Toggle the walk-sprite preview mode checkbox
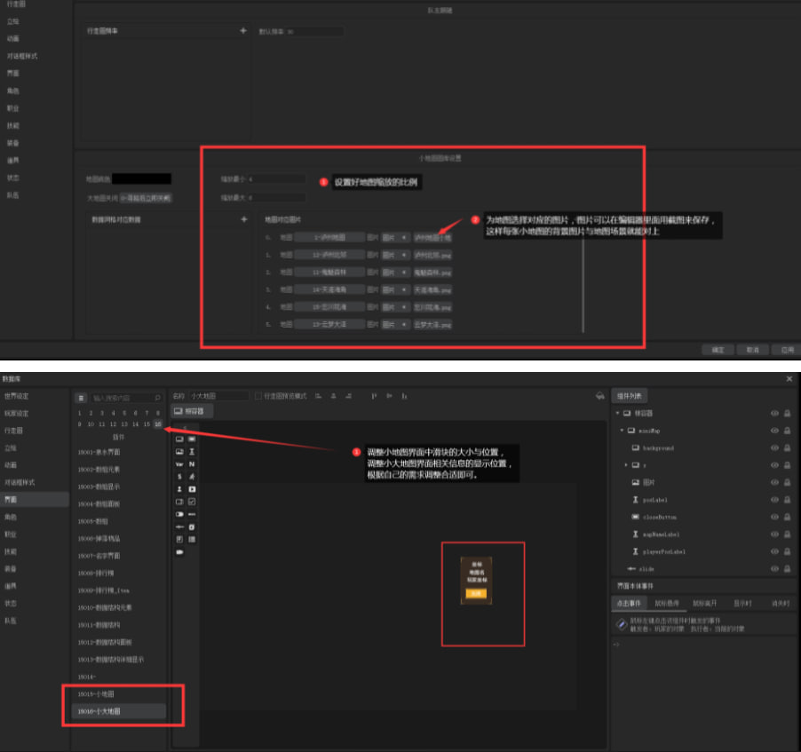The image size is (801, 752). [258, 396]
